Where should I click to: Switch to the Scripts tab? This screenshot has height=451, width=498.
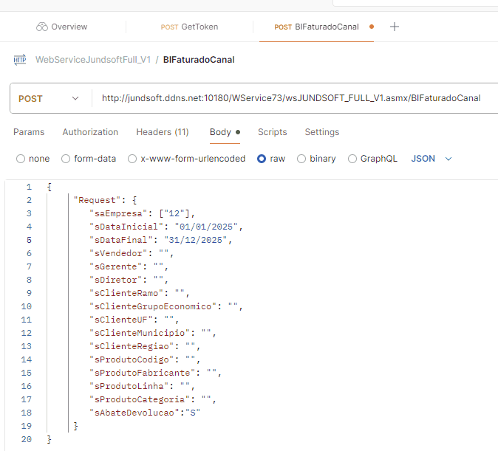click(272, 132)
